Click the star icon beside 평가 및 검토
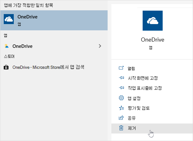Image resolution: width=193 pixels, height=141 pixels. pyautogui.click(x=121, y=108)
